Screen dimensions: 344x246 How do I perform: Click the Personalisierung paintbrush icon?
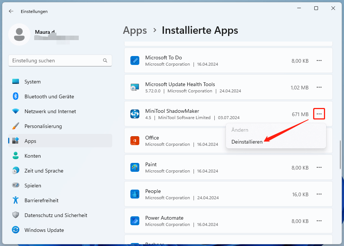pyautogui.click(x=16, y=126)
